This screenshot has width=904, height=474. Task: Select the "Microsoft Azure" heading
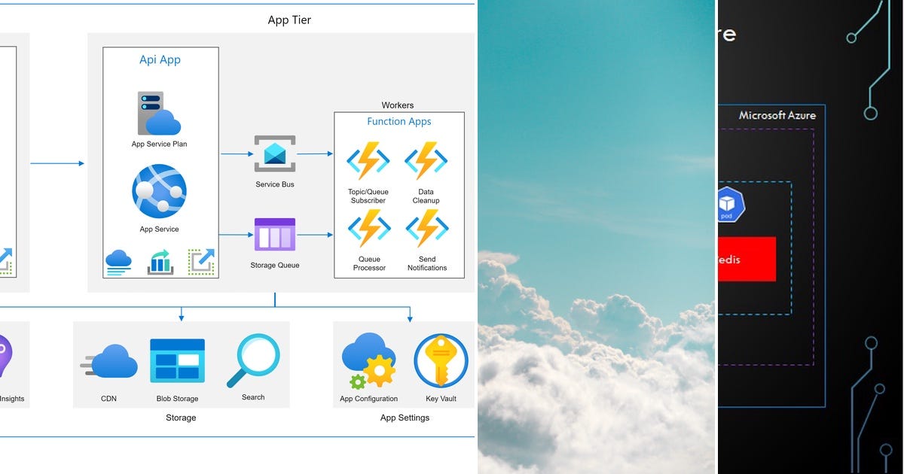[777, 115]
